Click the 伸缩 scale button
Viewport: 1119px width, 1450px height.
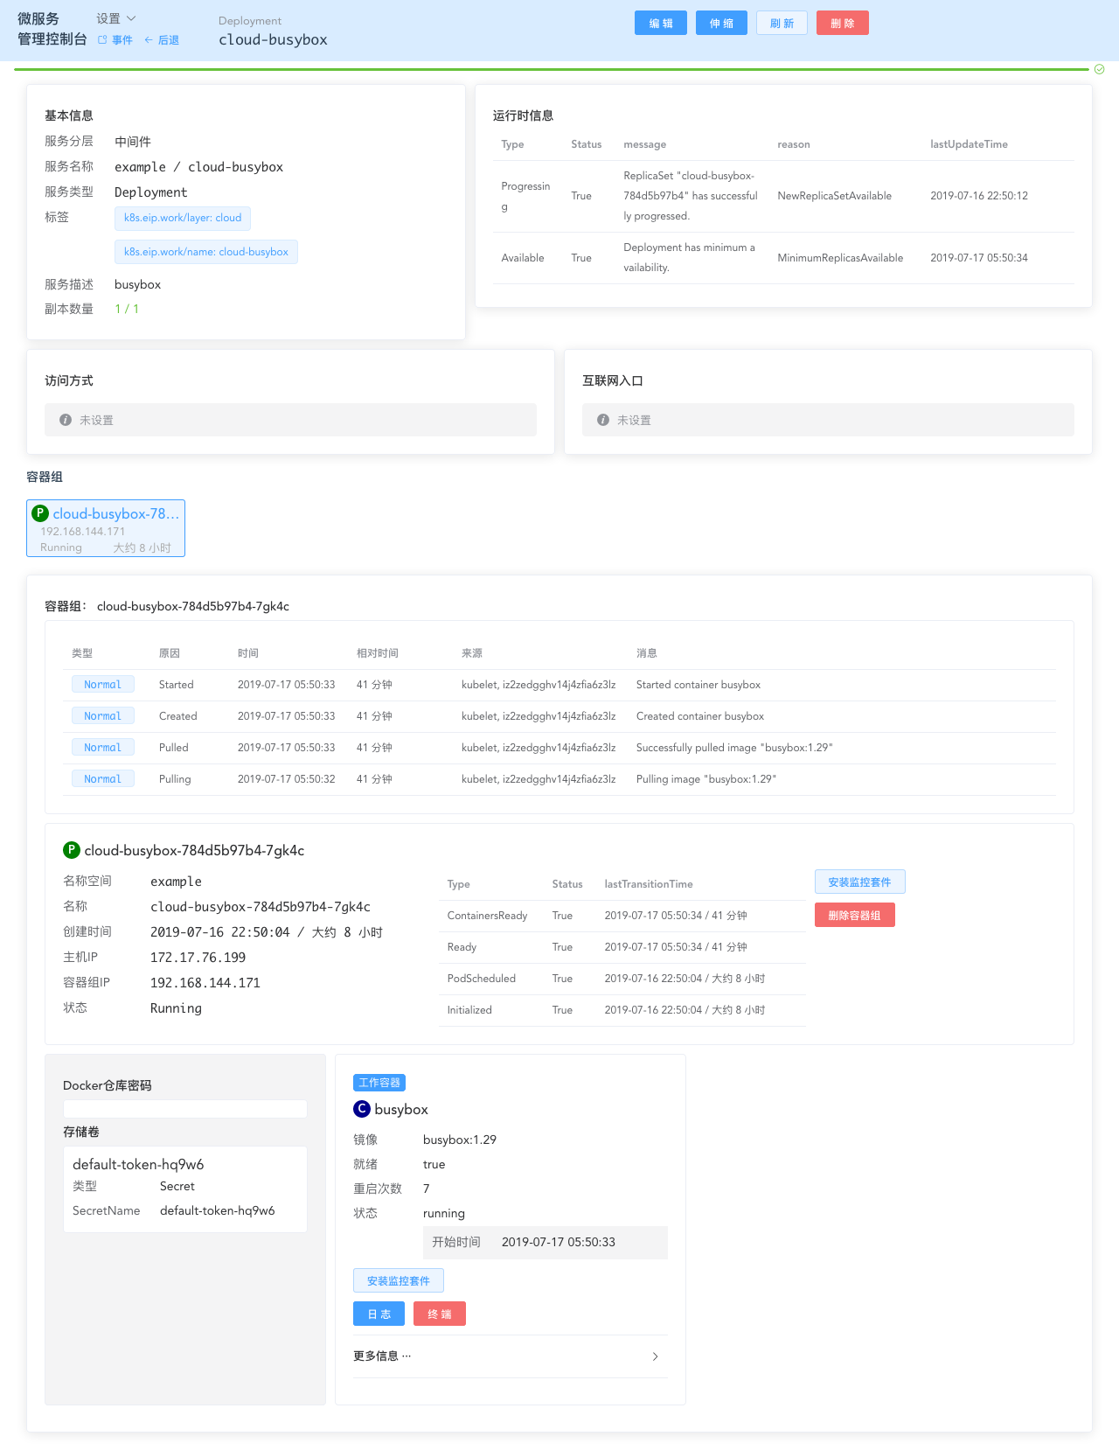pyautogui.click(x=721, y=24)
